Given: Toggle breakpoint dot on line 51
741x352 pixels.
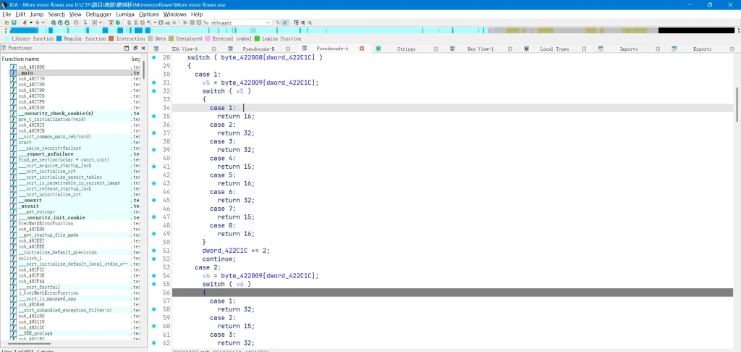Looking at the screenshot, I should [155, 251].
